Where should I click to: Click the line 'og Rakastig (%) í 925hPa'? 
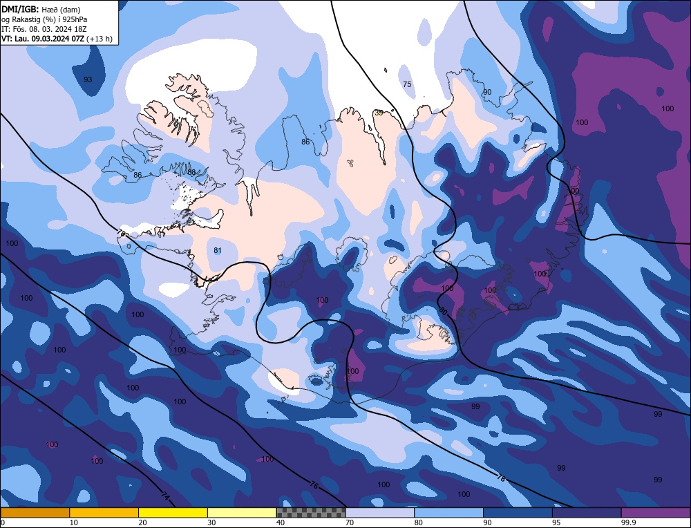pyautogui.click(x=44, y=19)
